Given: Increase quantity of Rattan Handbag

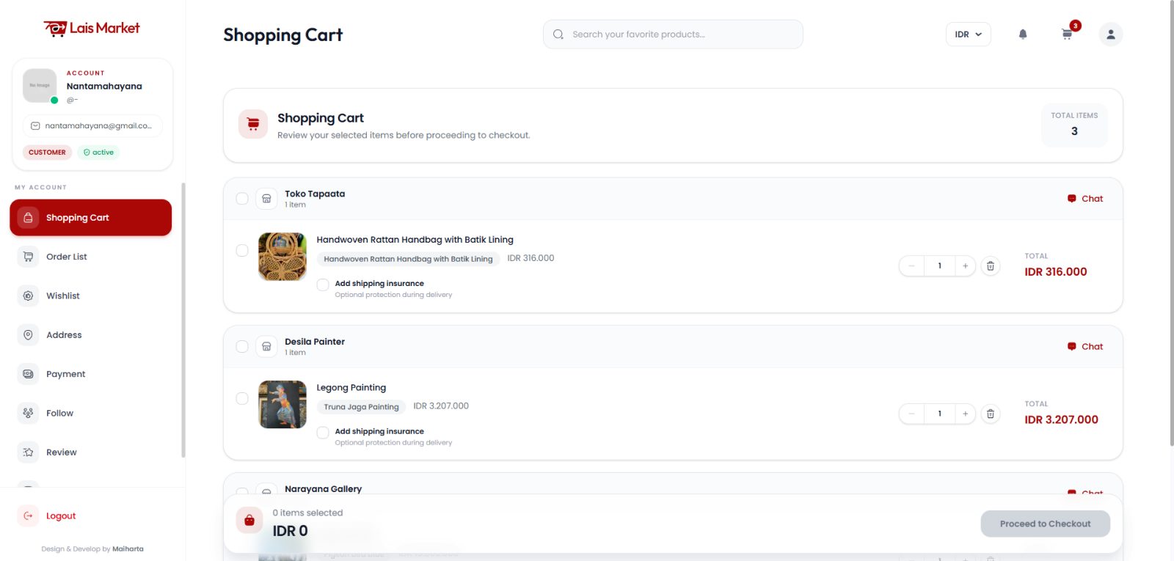Looking at the screenshot, I should (965, 266).
